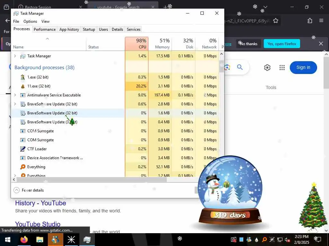Click No thanks in Firefox notification bar

click(249, 44)
